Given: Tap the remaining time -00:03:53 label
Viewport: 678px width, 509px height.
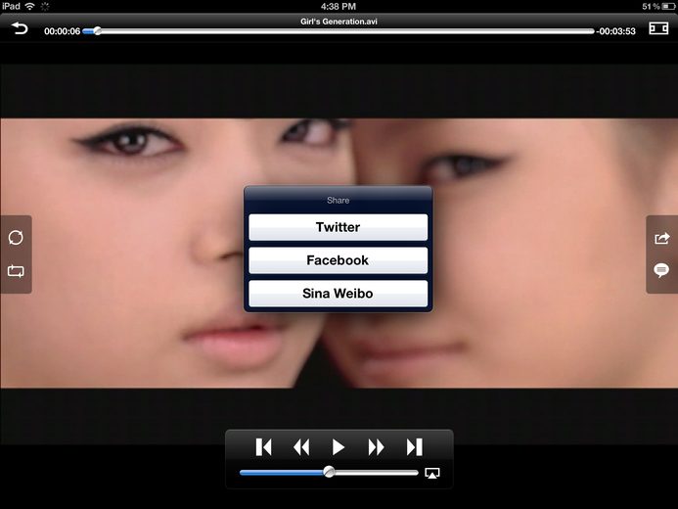Looking at the screenshot, I should [x=616, y=31].
